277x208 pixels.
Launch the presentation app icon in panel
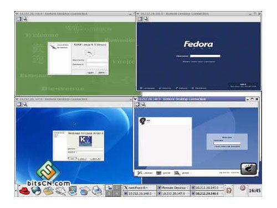click(x=73, y=191)
